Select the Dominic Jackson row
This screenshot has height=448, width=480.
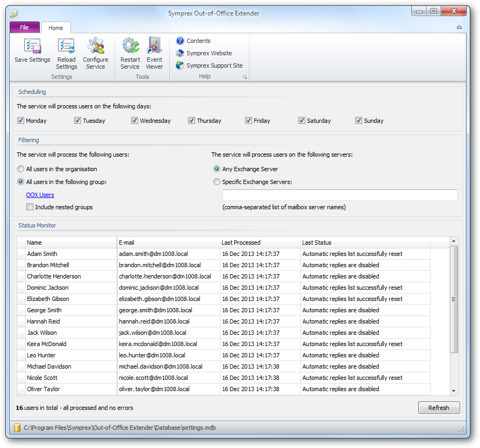click(x=224, y=288)
